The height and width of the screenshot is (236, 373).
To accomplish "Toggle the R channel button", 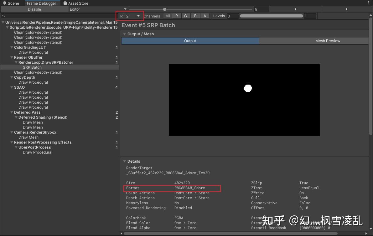I will pos(177,16).
